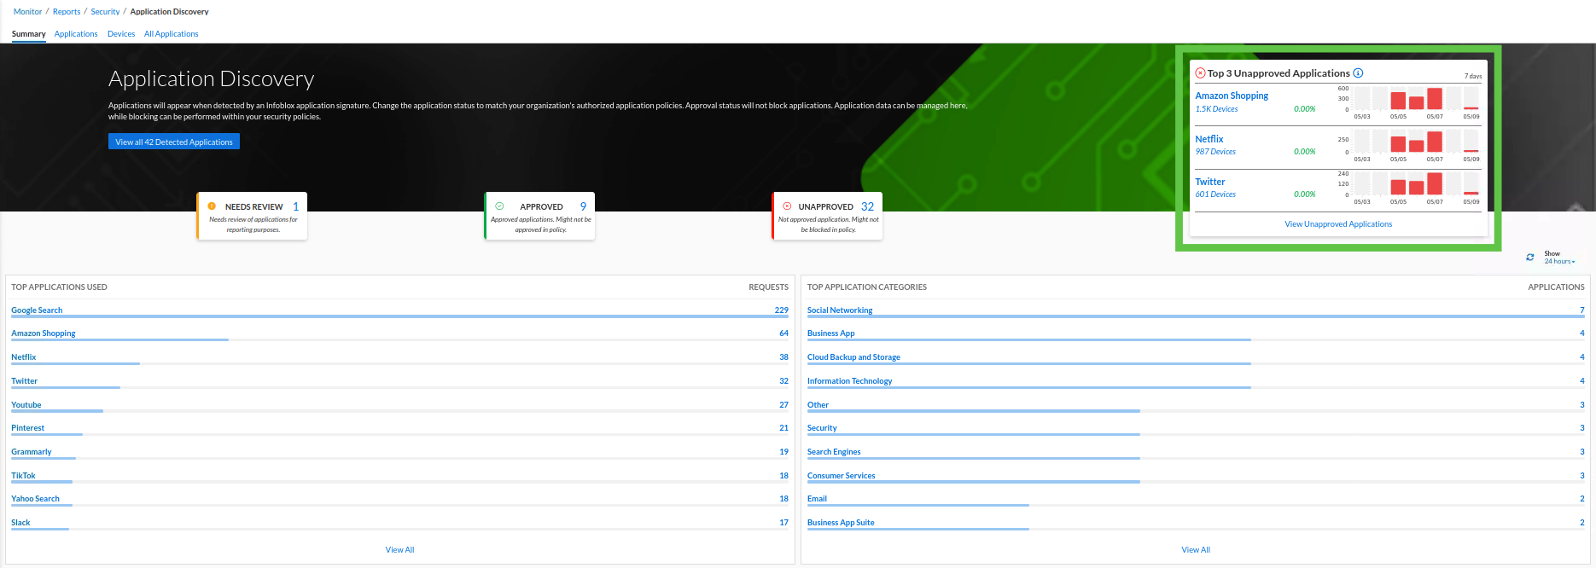
Task: Open Amazon Shopping in Top 3 Unapproved panel
Action: click(x=1232, y=96)
